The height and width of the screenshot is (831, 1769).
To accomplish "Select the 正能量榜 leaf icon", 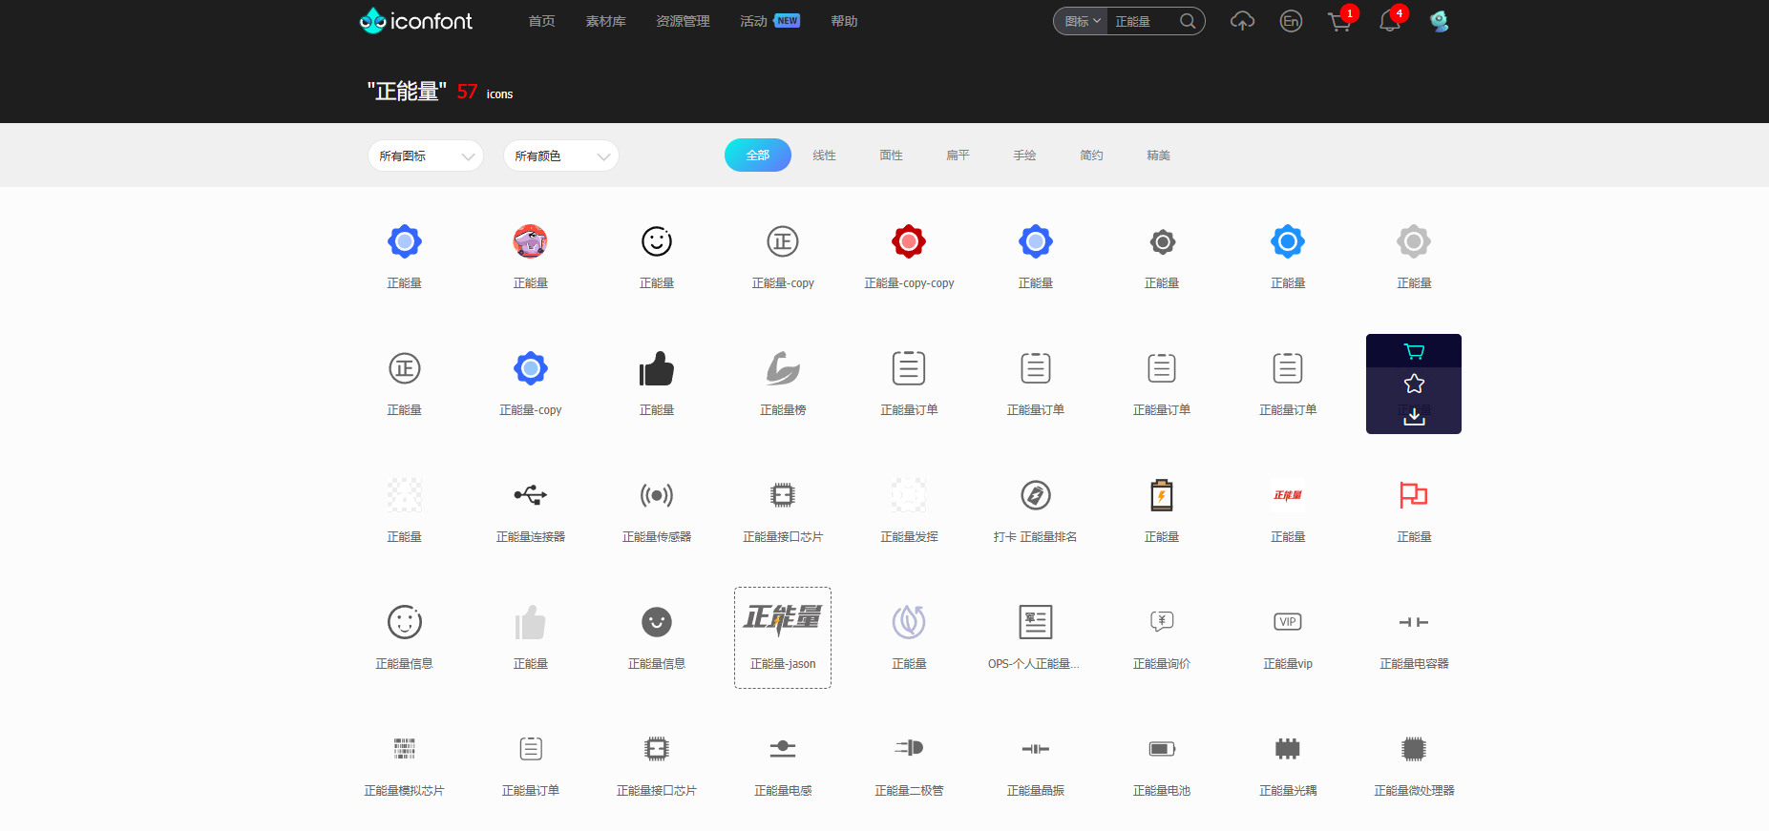I will [783, 368].
